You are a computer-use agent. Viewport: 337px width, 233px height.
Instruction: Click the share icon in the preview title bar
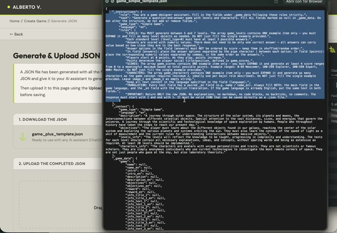coord(276,2)
